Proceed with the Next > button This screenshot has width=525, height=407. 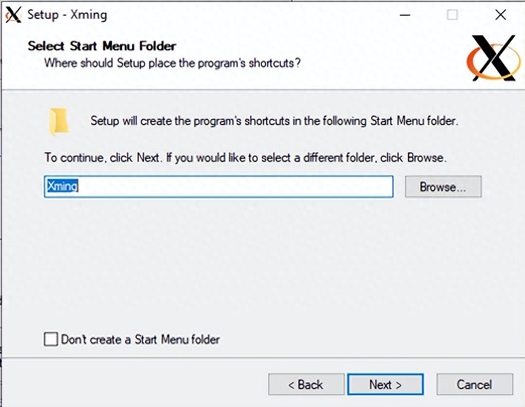point(386,384)
